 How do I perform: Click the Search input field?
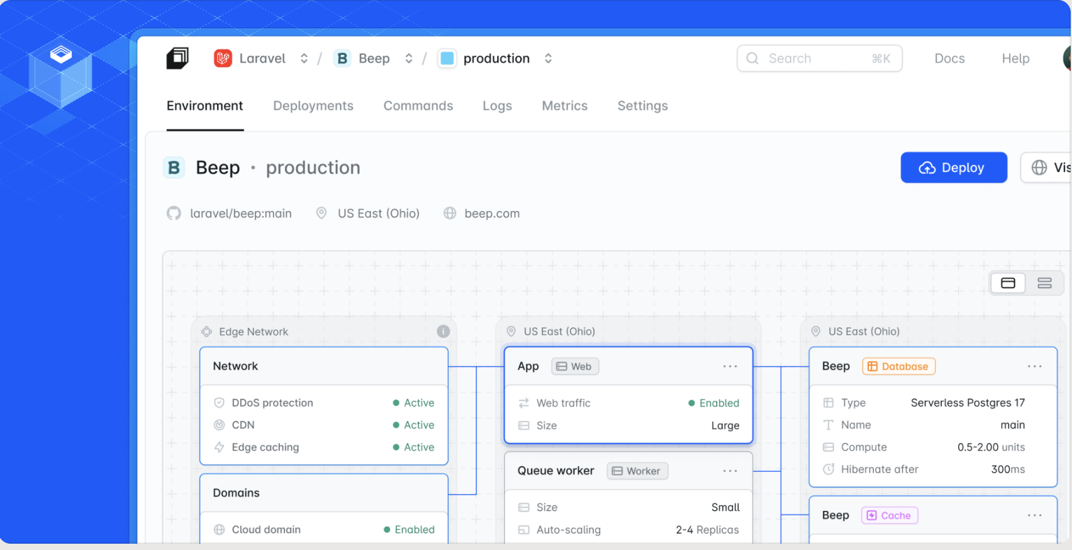point(819,59)
